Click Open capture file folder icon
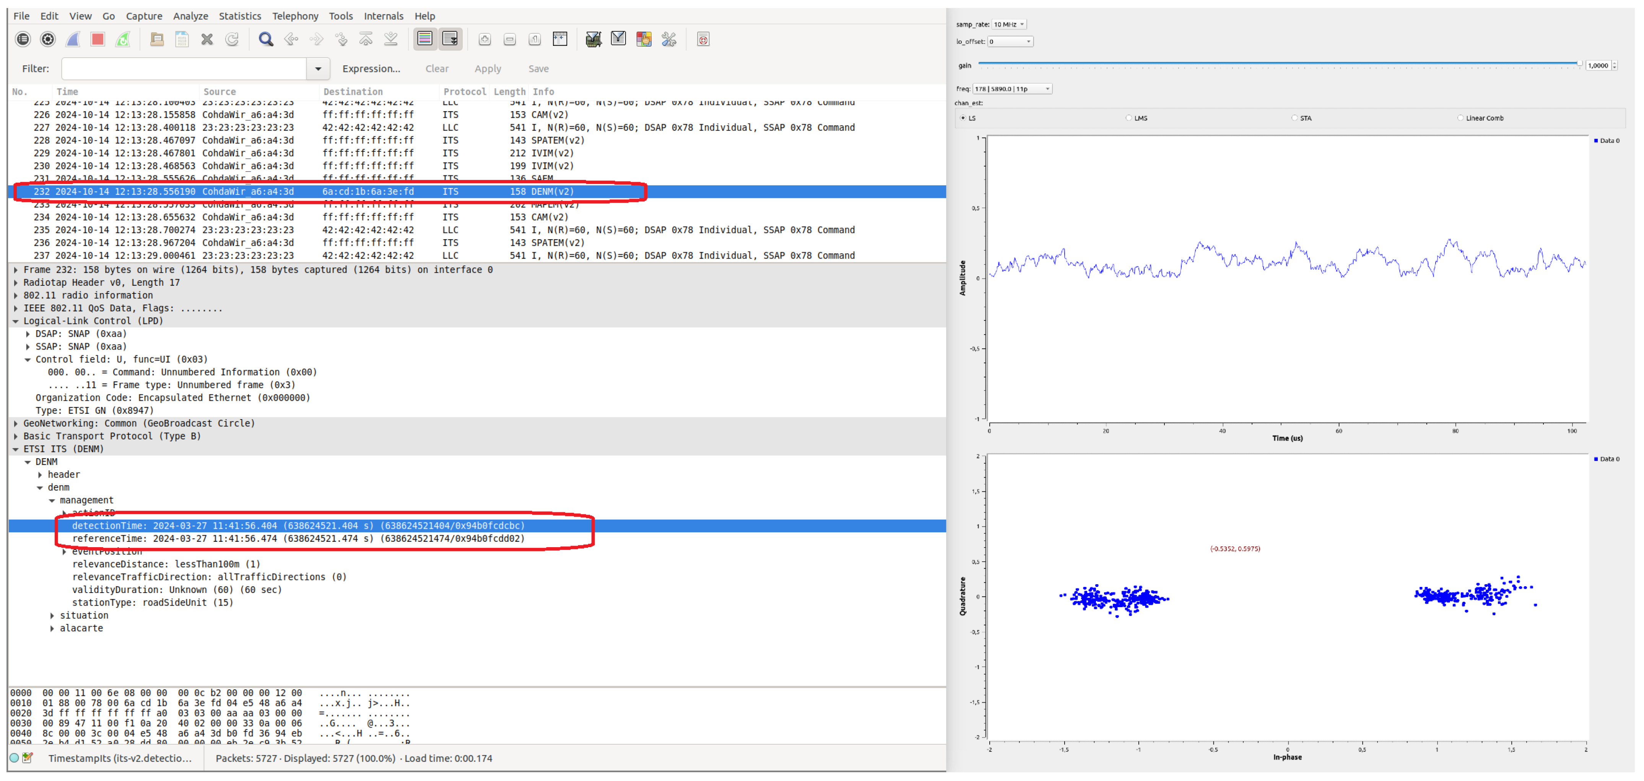The image size is (1644, 781). 156,39
